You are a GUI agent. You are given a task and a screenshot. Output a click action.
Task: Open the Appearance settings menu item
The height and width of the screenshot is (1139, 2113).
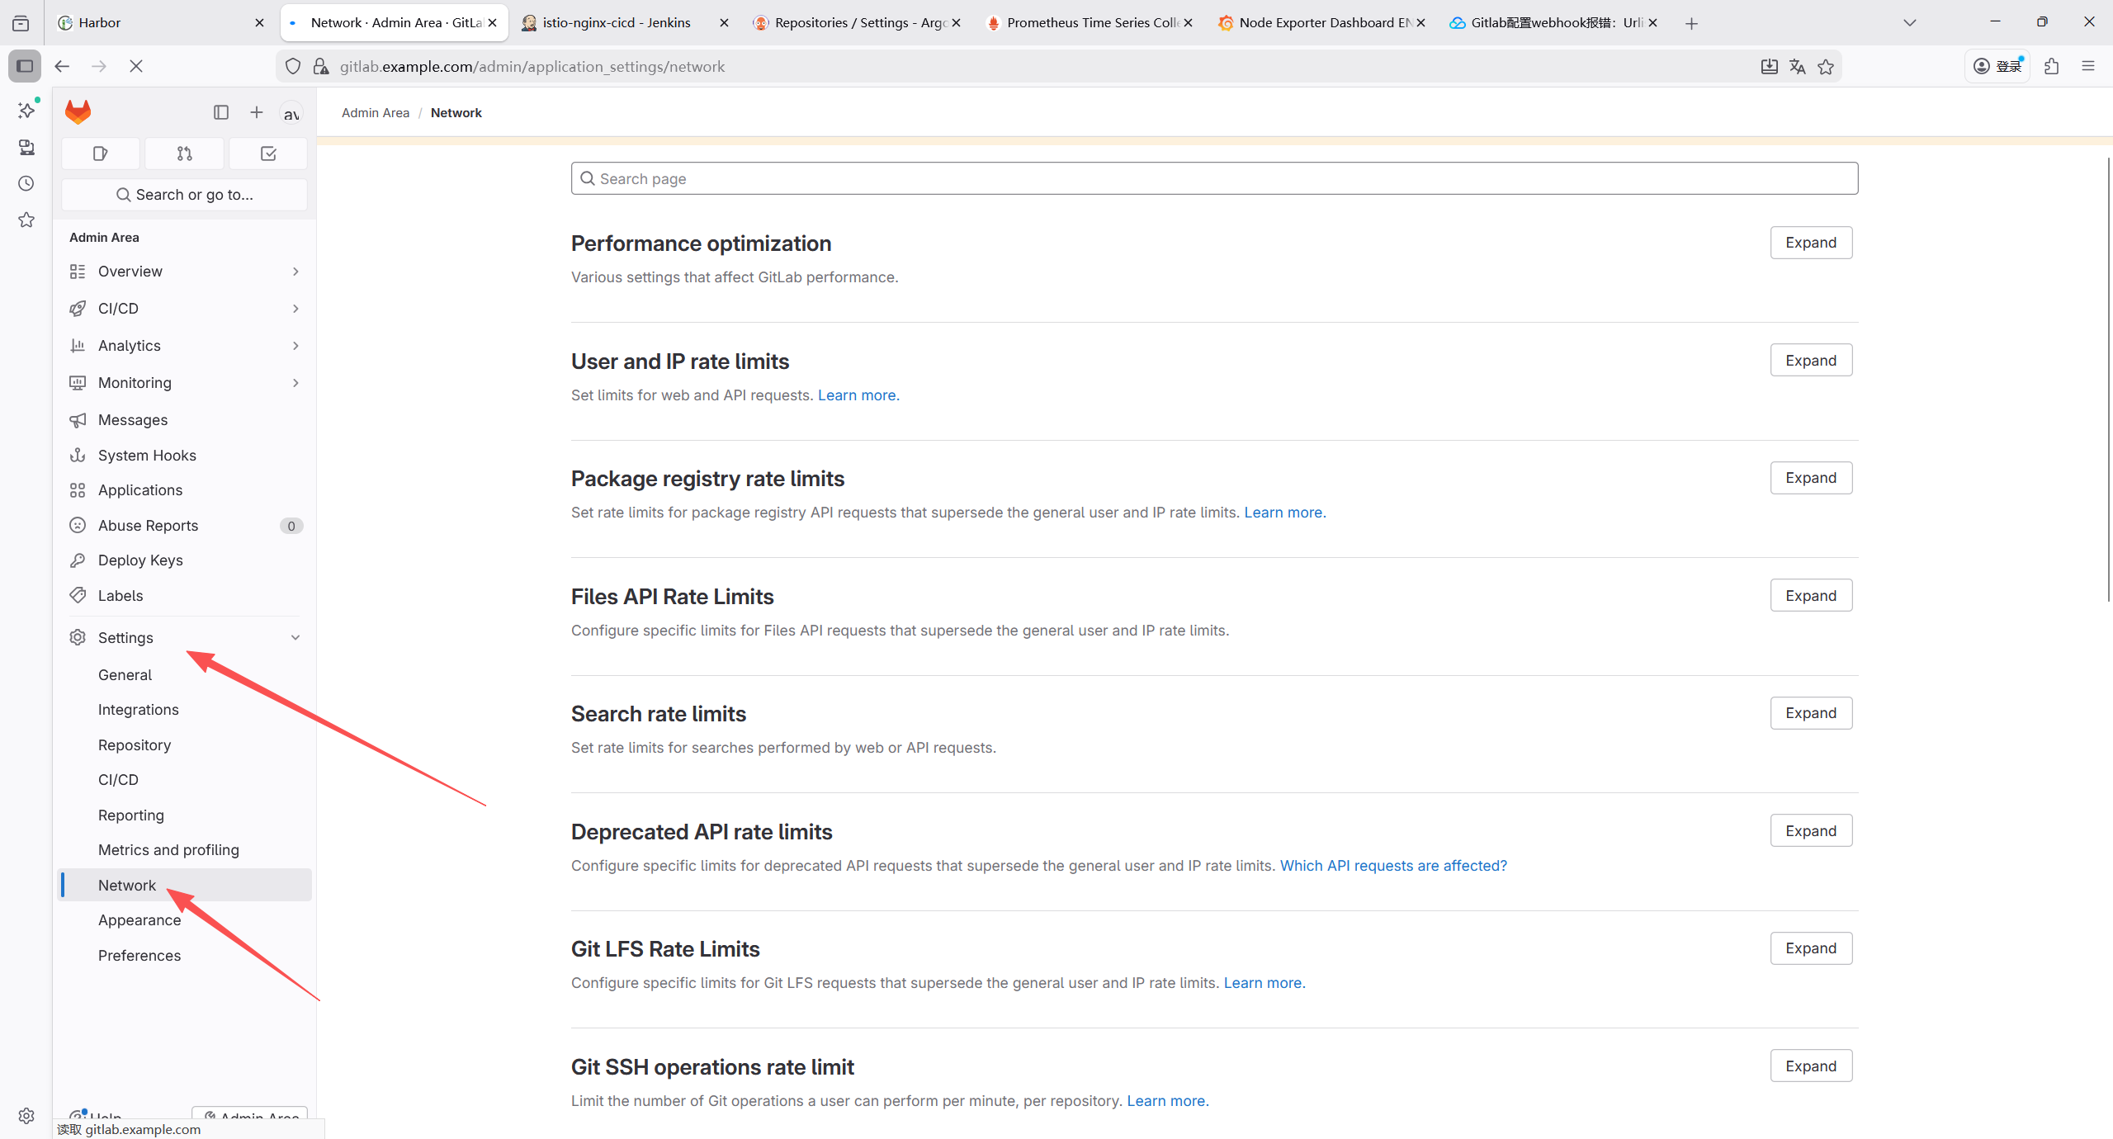click(139, 920)
